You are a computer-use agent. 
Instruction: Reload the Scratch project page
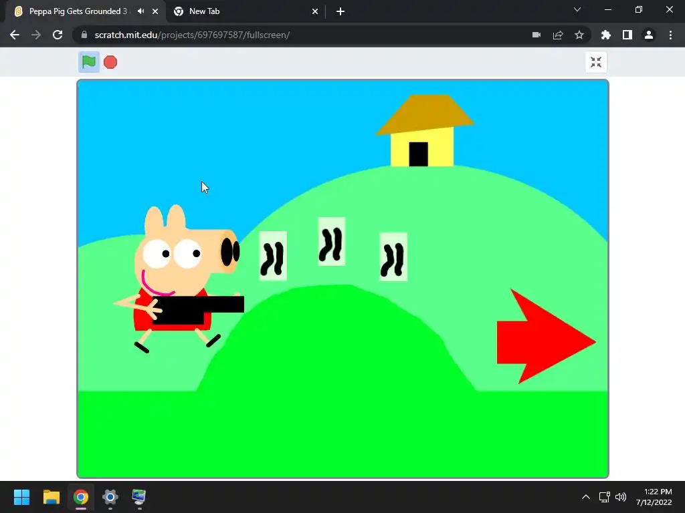58,35
